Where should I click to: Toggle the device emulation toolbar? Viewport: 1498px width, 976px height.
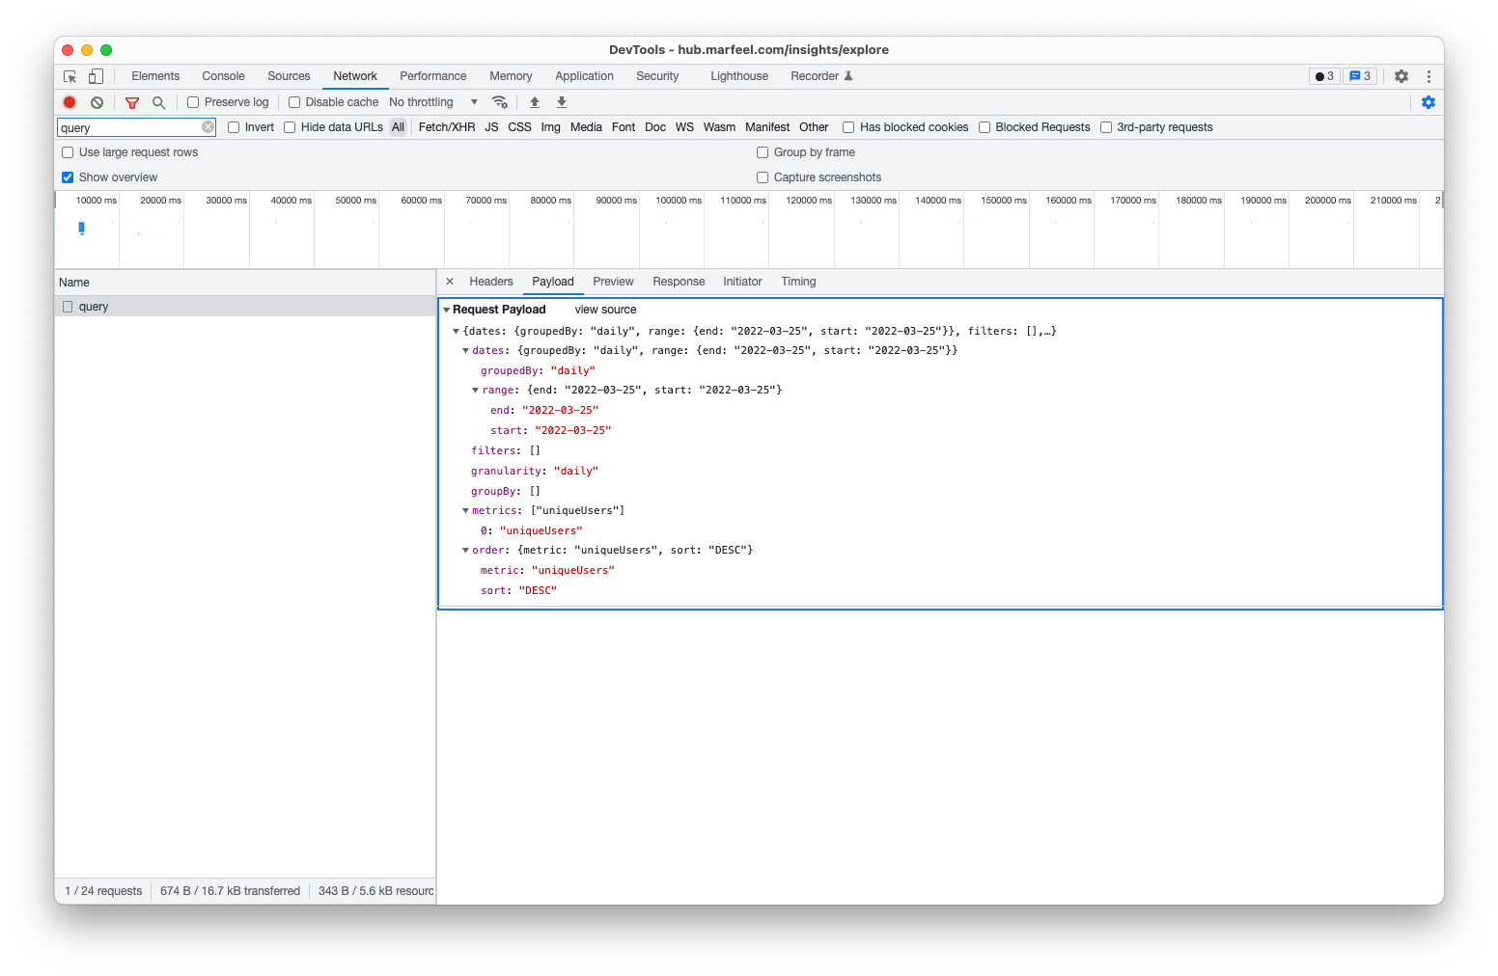[95, 75]
